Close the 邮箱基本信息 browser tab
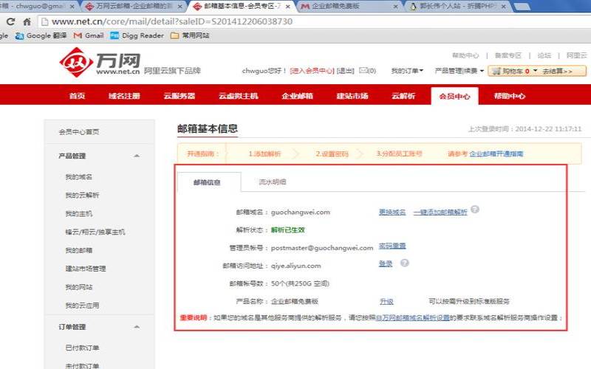The width and height of the screenshot is (591, 369). 287,7
